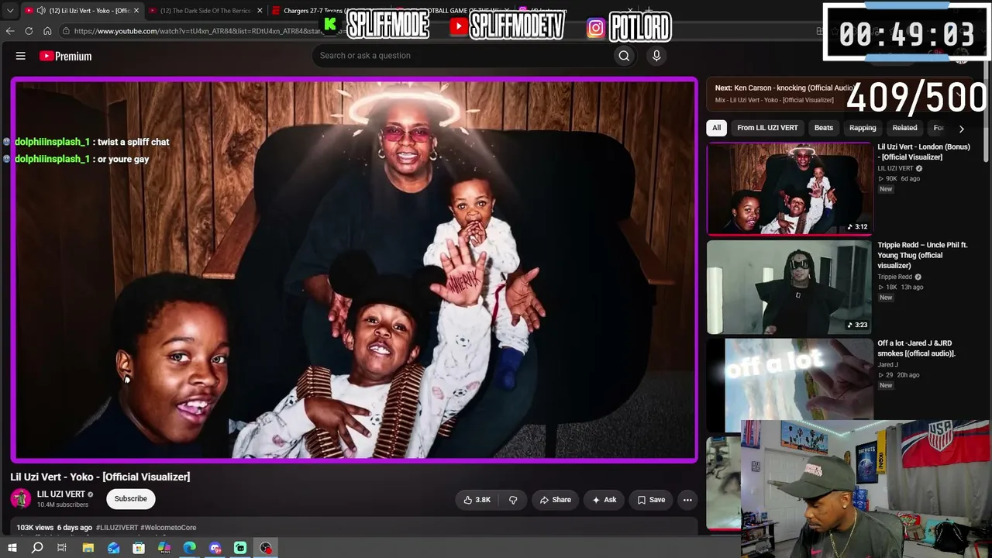The image size is (992, 558).
Task: Click the magnifying glass search button
Action: point(624,56)
